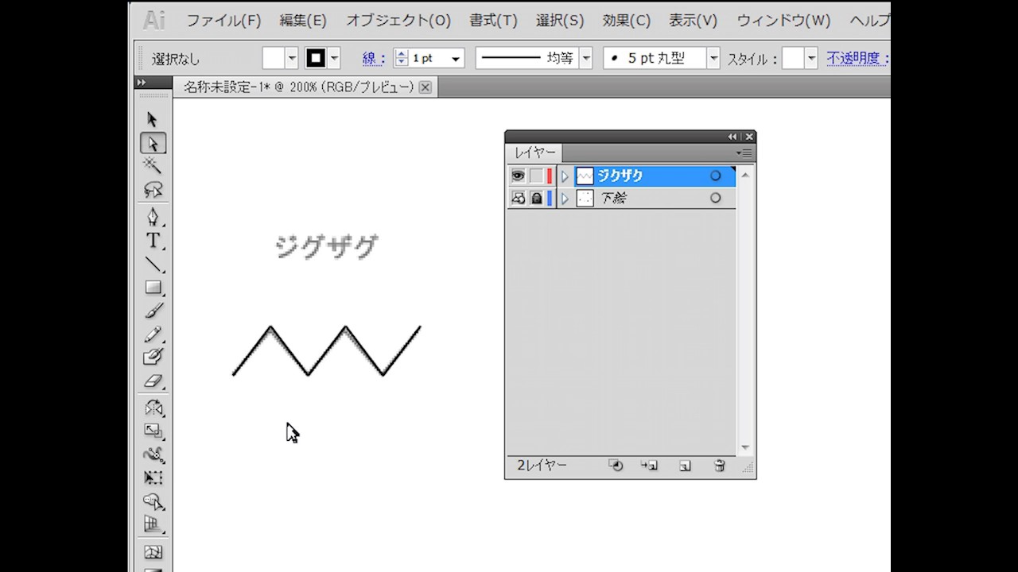
Task: Select the Shape Builder tool
Action: [x=153, y=502]
